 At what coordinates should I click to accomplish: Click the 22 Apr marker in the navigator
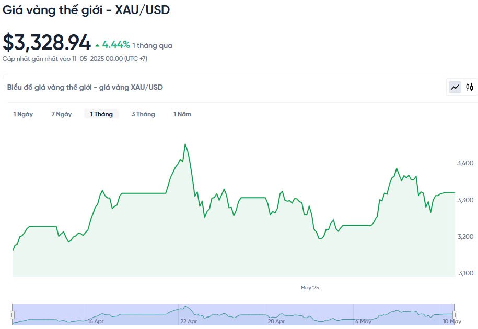coord(189,321)
